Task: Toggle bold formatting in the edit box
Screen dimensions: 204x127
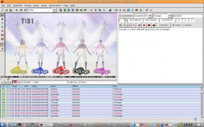Action: click(x=120, y=25)
